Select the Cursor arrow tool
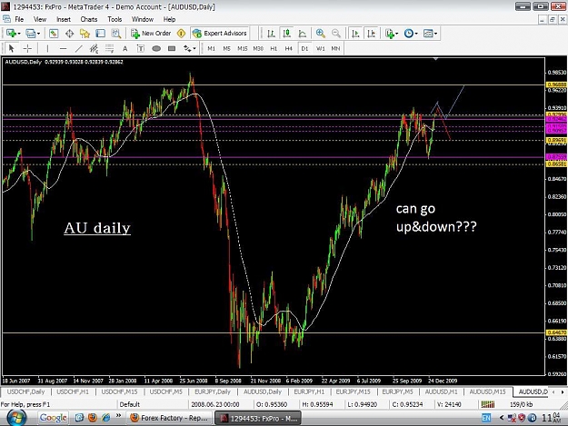Image resolution: width=568 pixels, height=426 pixels. (11, 48)
